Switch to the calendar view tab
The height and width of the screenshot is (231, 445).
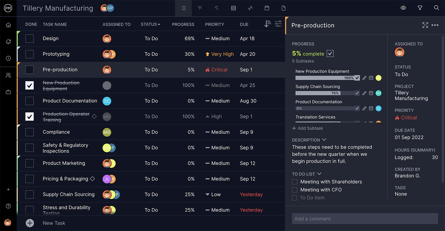tap(267, 8)
